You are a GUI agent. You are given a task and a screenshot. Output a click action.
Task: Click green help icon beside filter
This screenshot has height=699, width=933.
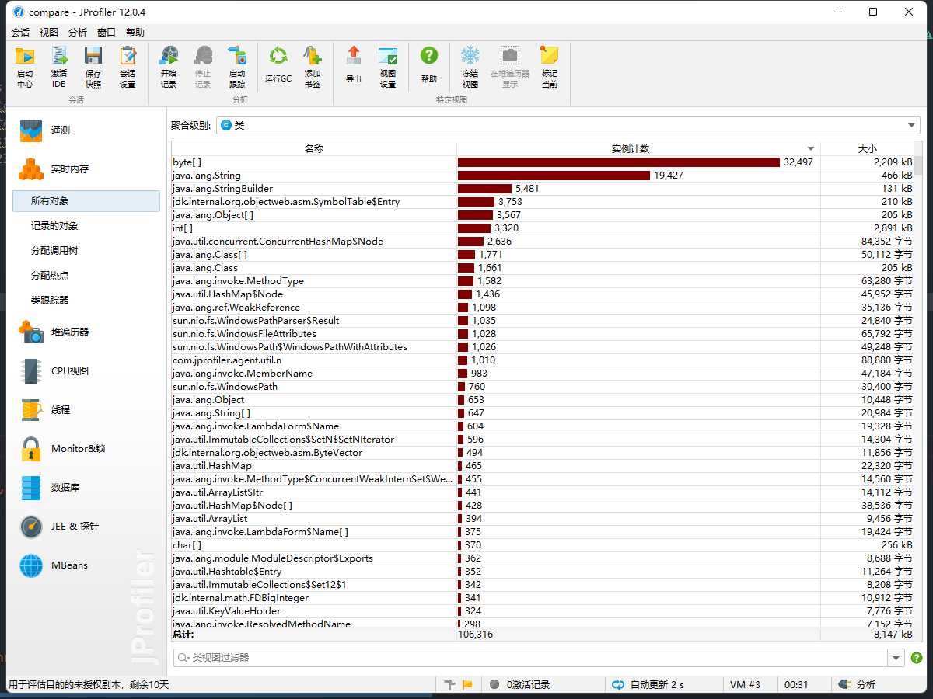[x=917, y=658]
